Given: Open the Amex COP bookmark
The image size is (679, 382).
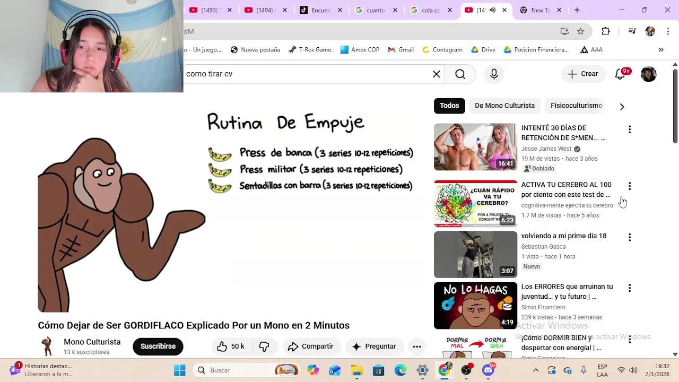Looking at the screenshot, I should click(360, 50).
